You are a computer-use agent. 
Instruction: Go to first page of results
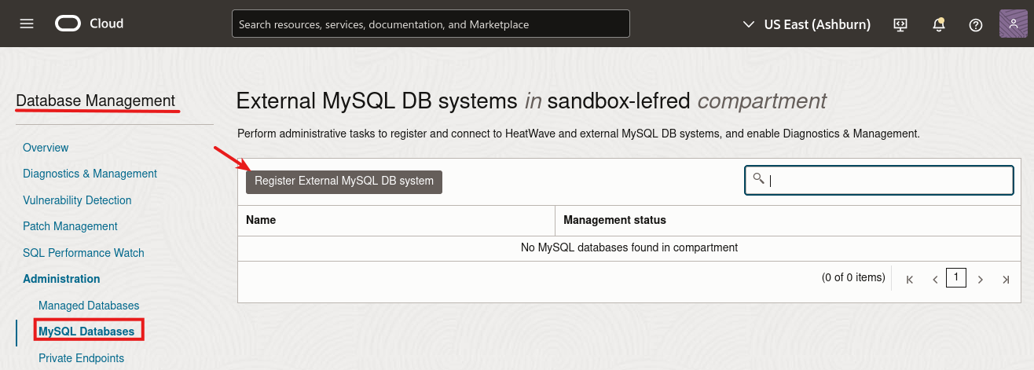(910, 279)
